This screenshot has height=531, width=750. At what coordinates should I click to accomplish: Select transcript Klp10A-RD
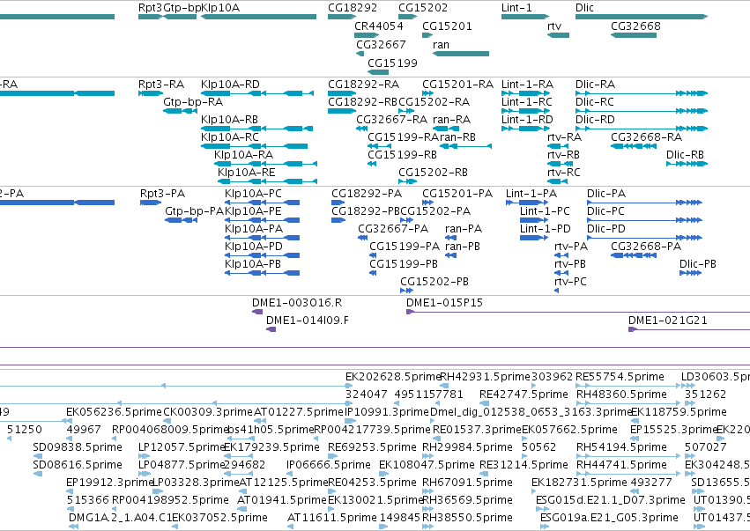tap(257, 93)
